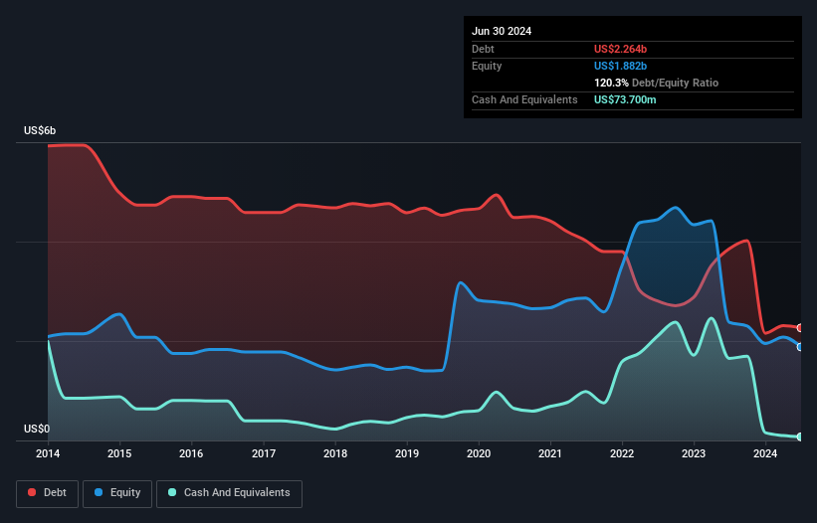
Task: Click the 2024 x-axis label
Action: pos(765,453)
